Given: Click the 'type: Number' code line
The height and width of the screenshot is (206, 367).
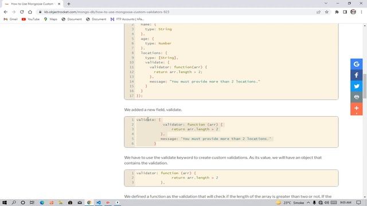Looking at the screenshot, I should point(158,43).
